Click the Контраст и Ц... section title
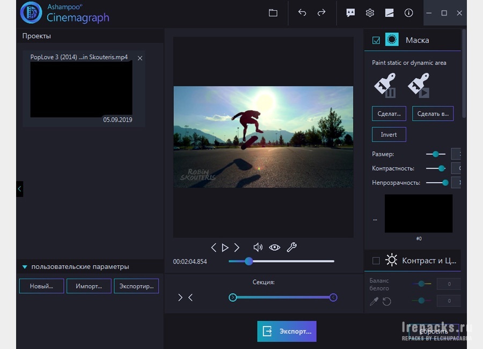 click(429, 261)
